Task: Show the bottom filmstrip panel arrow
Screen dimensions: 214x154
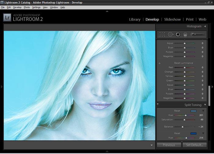Action: coord(107,151)
